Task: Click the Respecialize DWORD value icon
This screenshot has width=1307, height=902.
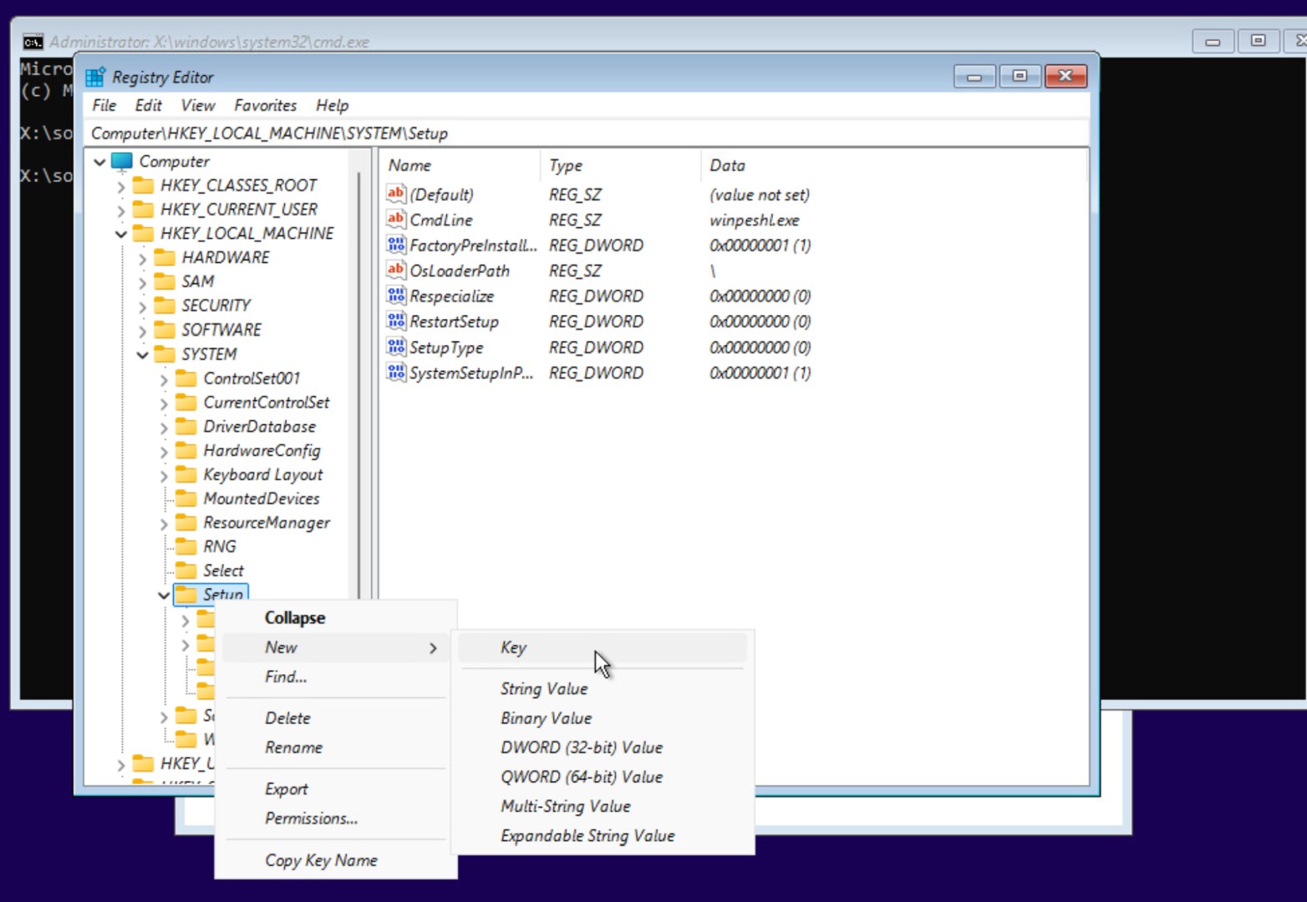Action: coord(396,296)
